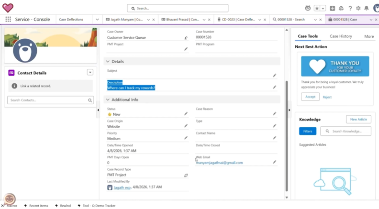Edit Status pencil icon

(186, 113)
